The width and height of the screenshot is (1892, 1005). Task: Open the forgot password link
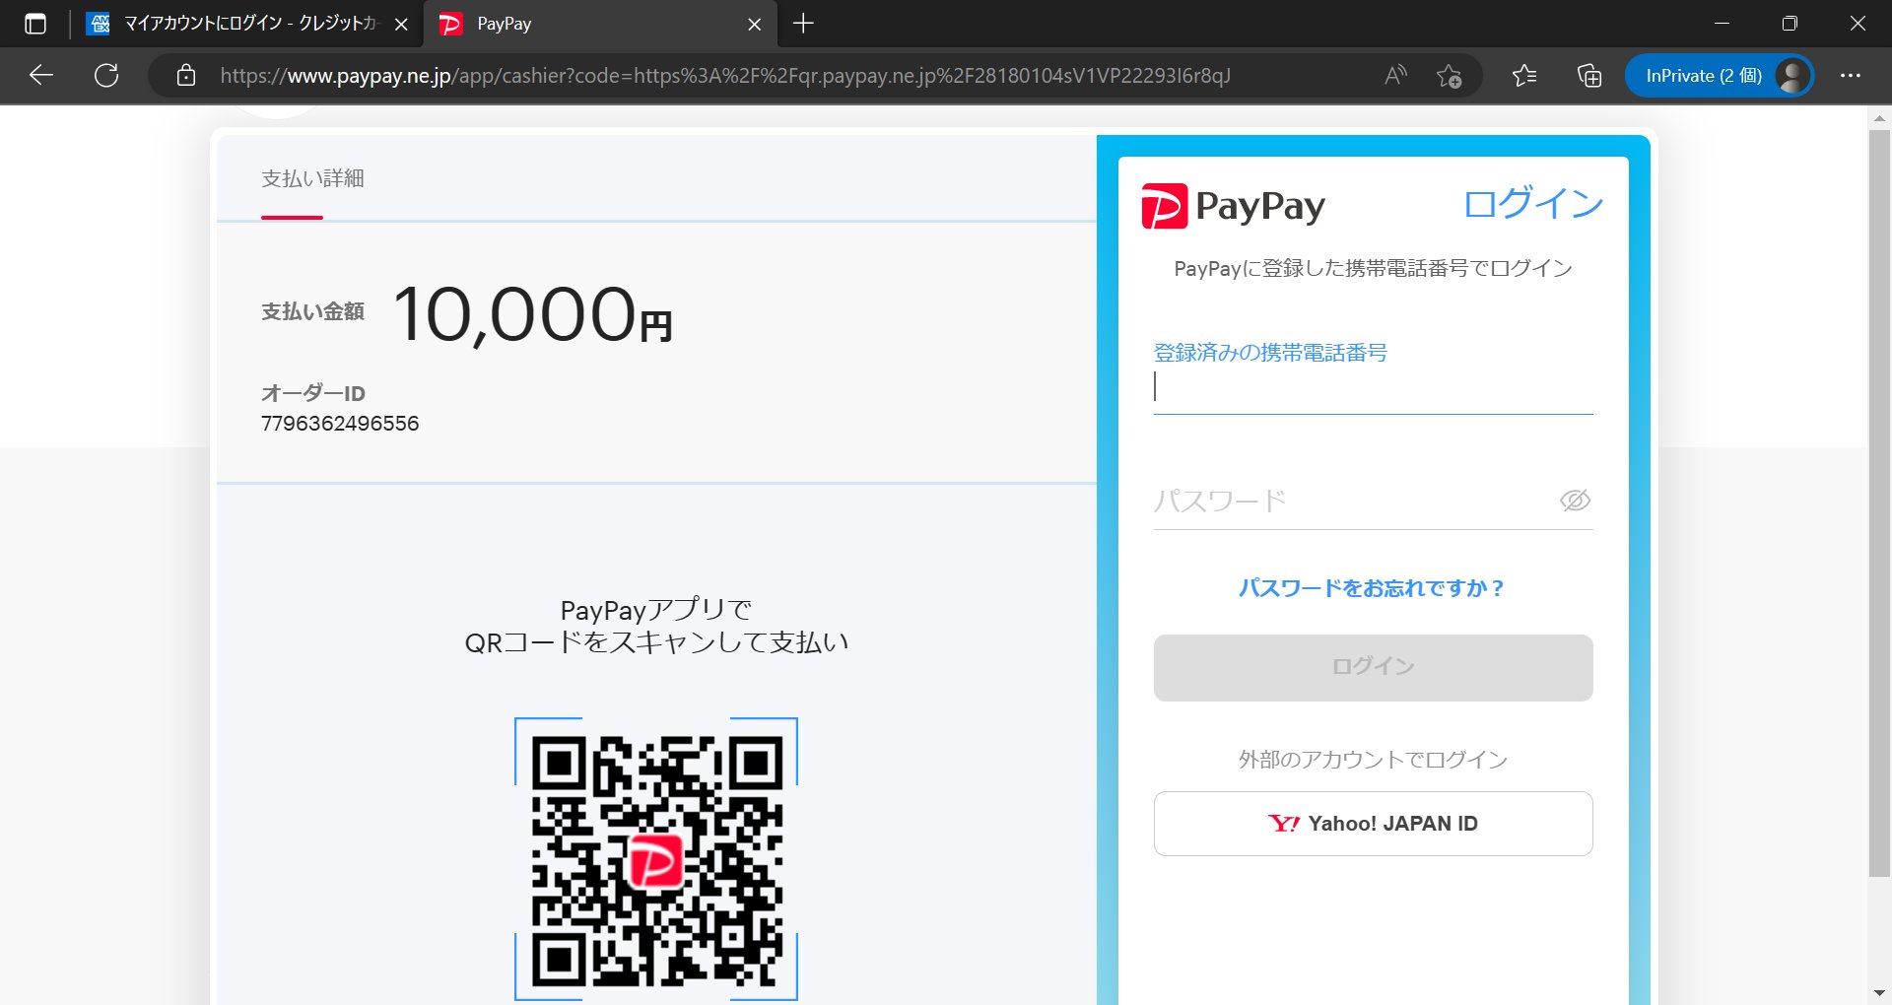click(1372, 588)
